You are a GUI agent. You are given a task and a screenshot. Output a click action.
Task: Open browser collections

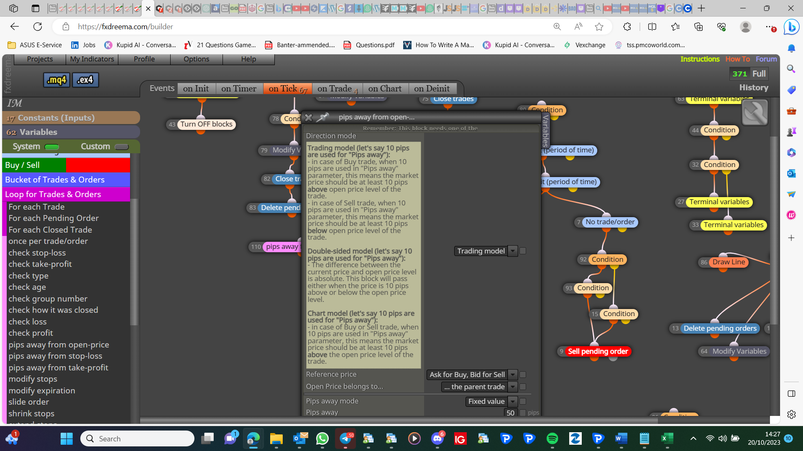tap(698, 27)
